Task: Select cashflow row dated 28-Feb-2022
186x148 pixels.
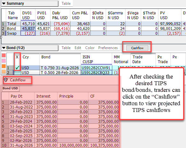Action: pyautogui.click(x=61, y=102)
